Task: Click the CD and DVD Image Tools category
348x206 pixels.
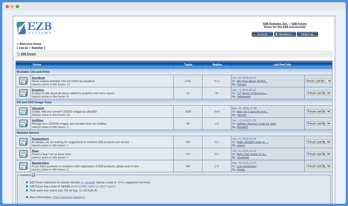Action: tap(34, 102)
